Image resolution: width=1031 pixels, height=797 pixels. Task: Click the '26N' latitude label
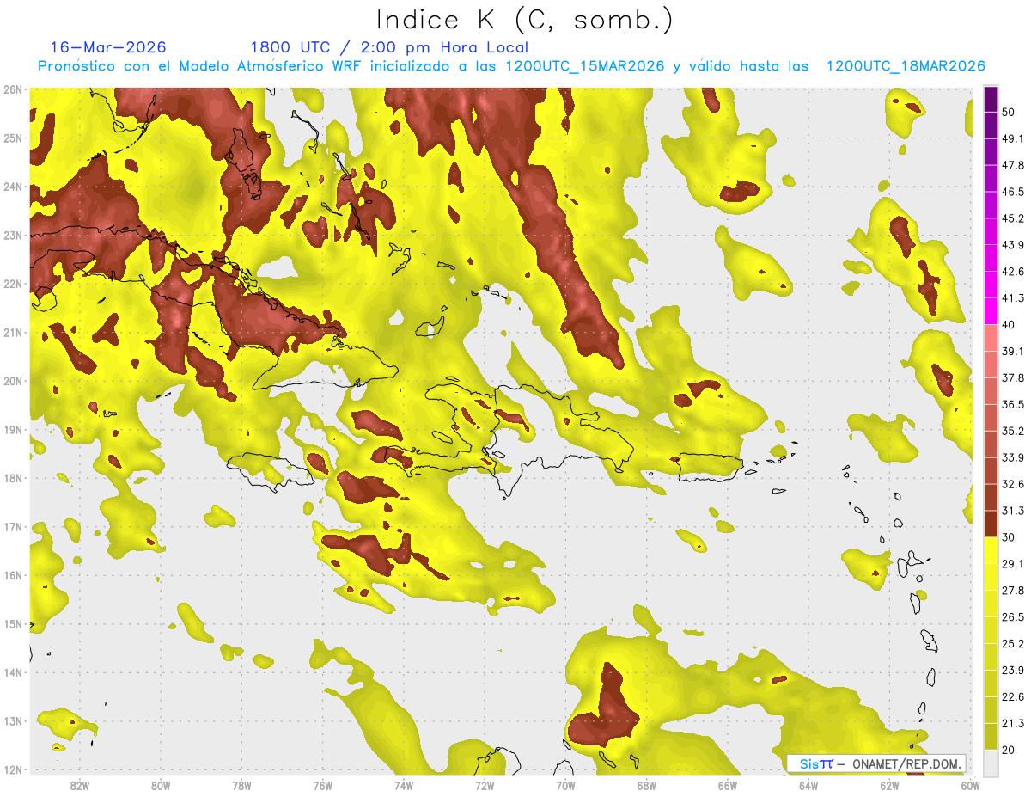(13, 89)
